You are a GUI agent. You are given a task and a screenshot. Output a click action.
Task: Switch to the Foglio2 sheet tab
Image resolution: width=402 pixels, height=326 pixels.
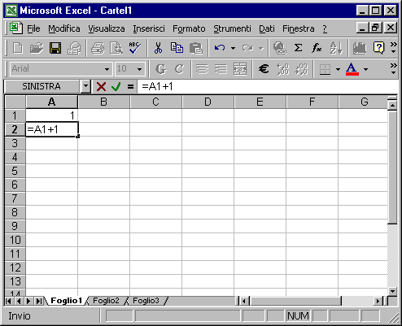(x=106, y=301)
